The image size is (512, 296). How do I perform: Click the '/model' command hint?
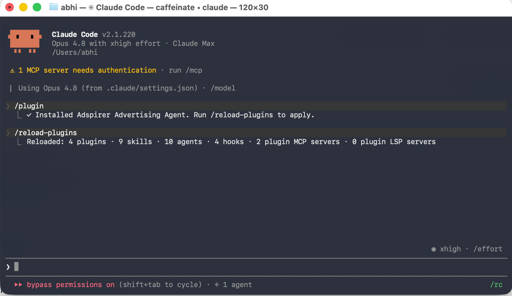tap(223, 88)
